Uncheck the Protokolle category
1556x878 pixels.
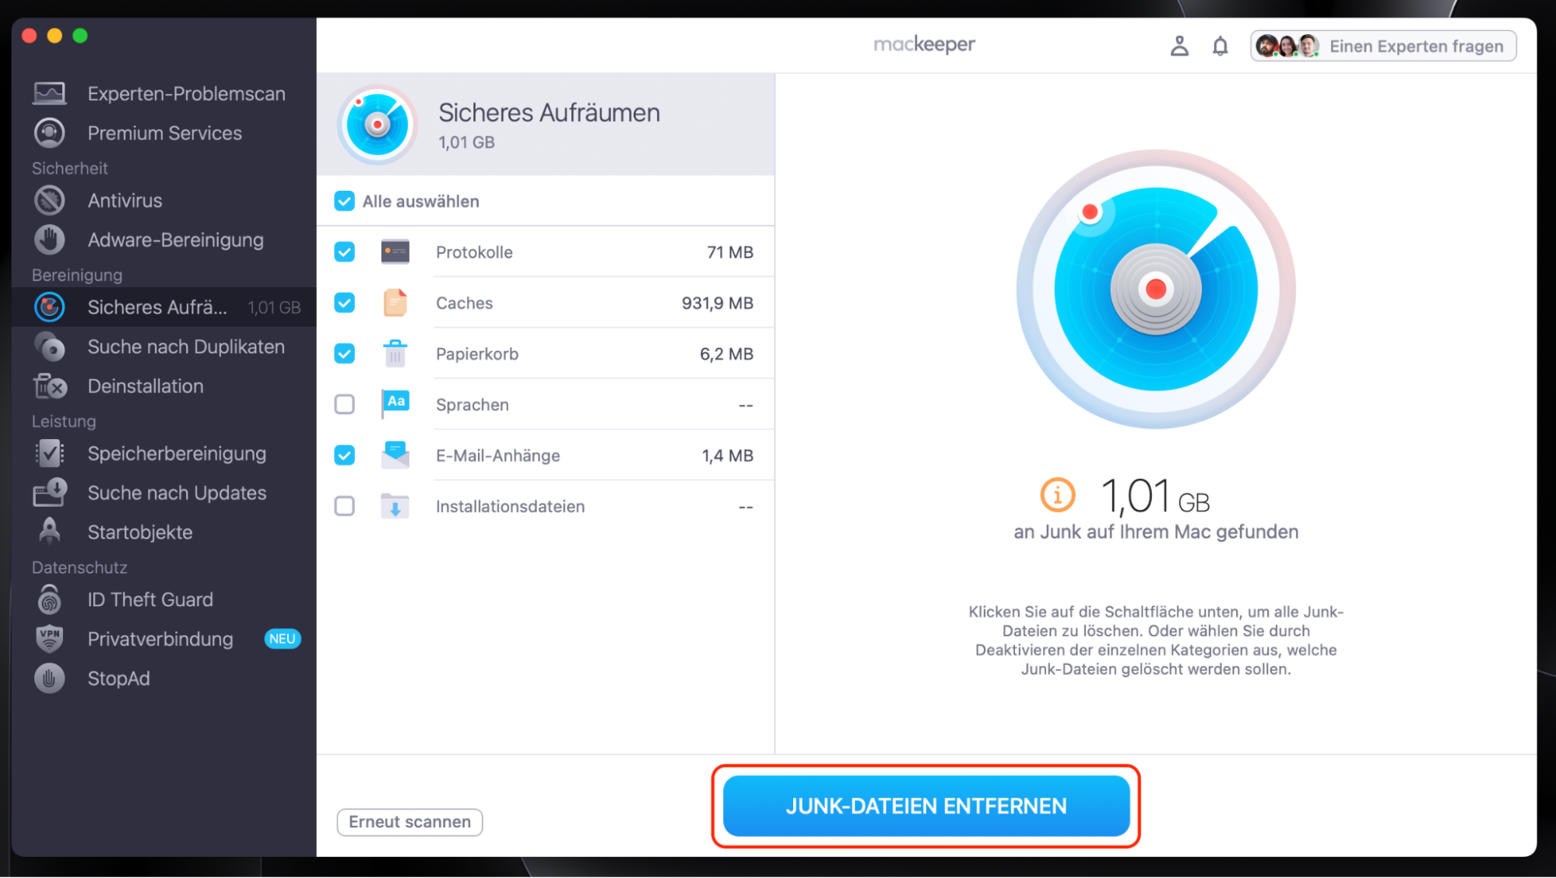point(344,251)
